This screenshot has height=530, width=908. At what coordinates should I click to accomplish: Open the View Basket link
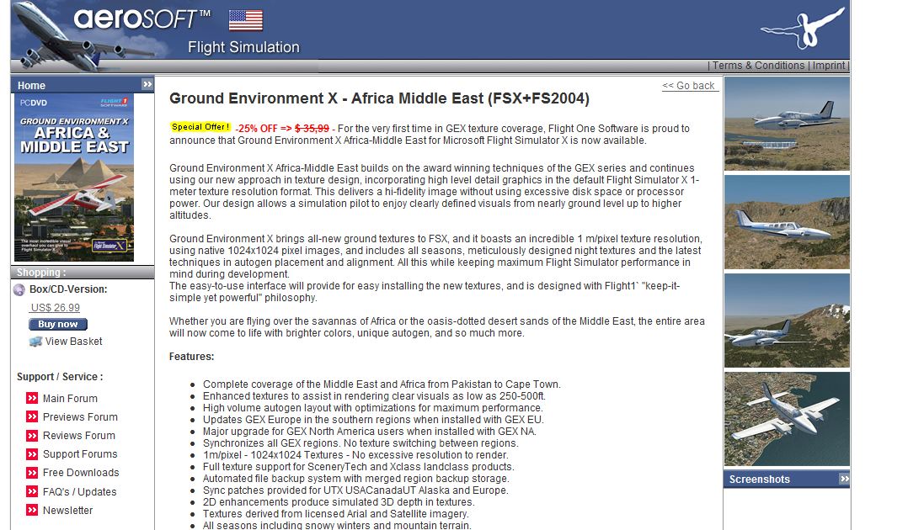(73, 342)
